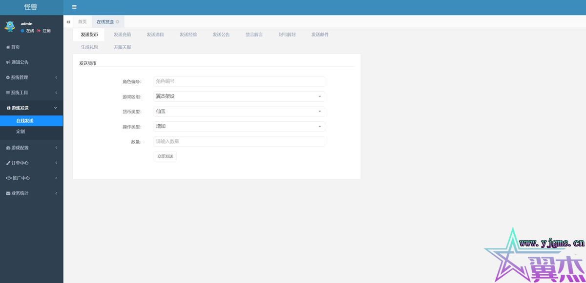The image size is (586, 283).
Task: Click the admin avatar image
Action: [x=10, y=26]
